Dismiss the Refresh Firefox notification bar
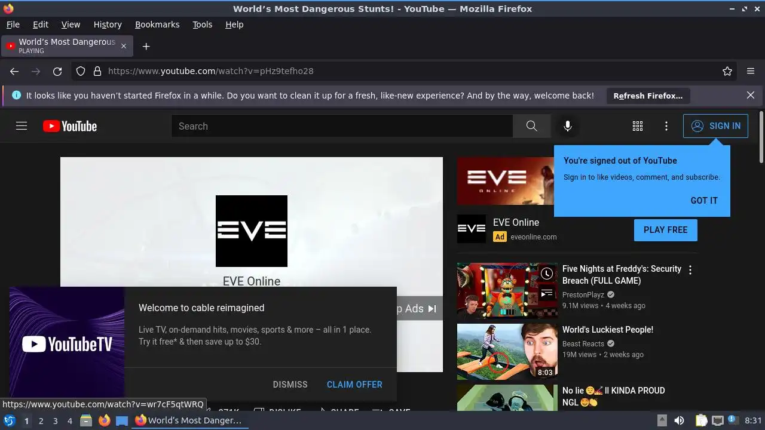Screen dimensions: 765x430 pos(751,96)
